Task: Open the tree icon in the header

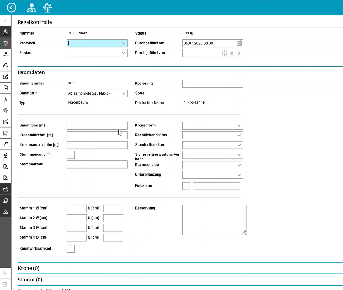Action: coord(47,8)
